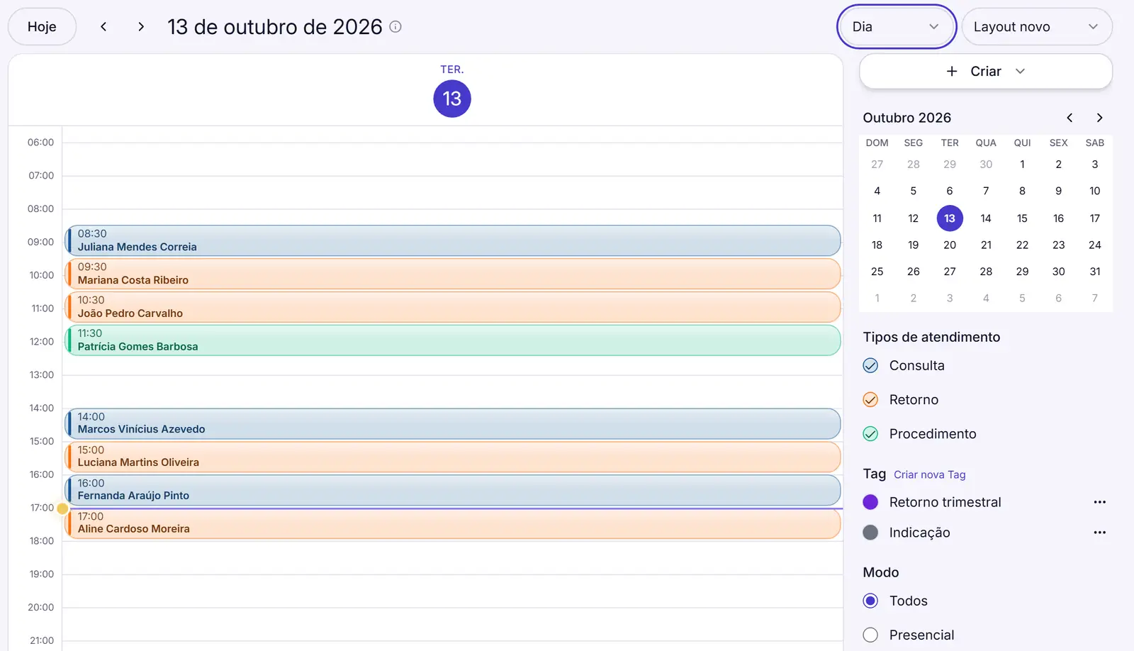This screenshot has height=651, width=1134.
Task: Click the Indicação gray color dot
Action: tap(870, 533)
